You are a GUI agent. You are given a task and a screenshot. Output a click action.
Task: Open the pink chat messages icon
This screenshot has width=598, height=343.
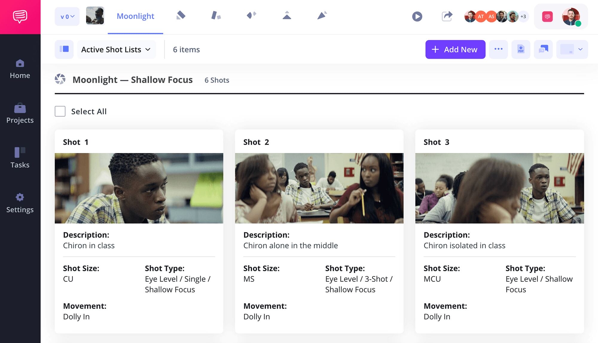click(x=547, y=16)
